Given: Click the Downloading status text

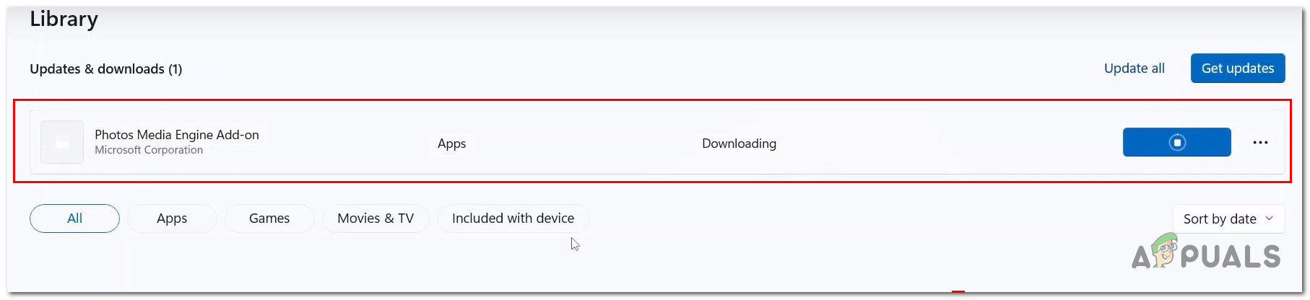Looking at the screenshot, I should (x=739, y=144).
